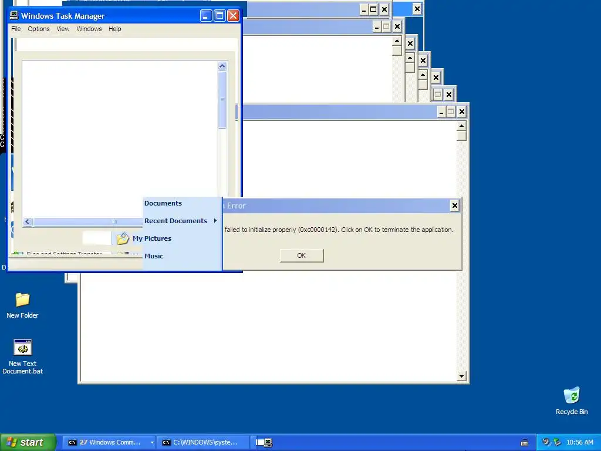Image resolution: width=601 pixels, height=451 pixels.
Task: Open the Options menu in Task Manager
Action: click(x=38, y=29)
